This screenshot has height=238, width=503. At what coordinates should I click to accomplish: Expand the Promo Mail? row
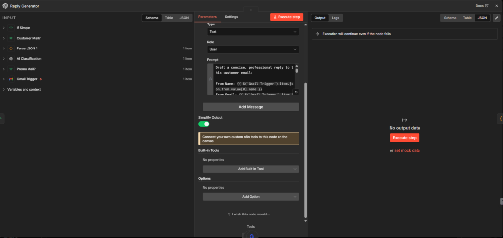pos(4,69)
